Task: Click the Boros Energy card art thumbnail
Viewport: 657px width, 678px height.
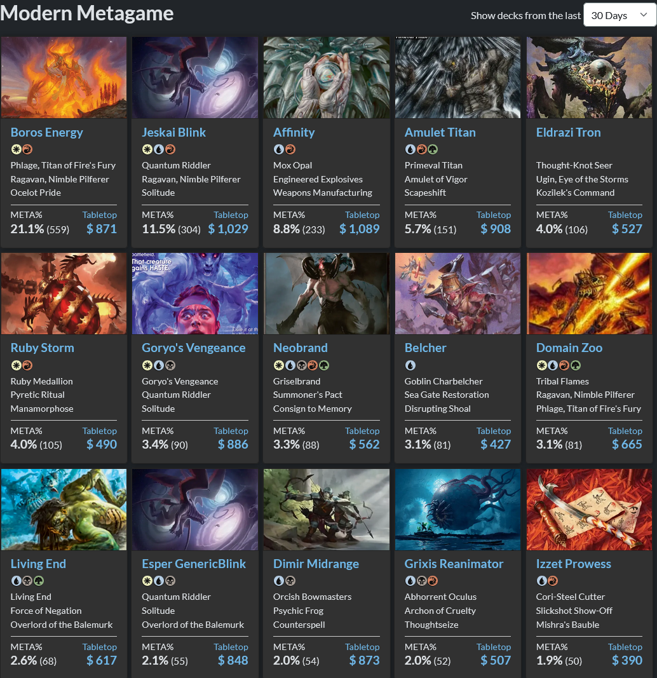Action: 64,78
